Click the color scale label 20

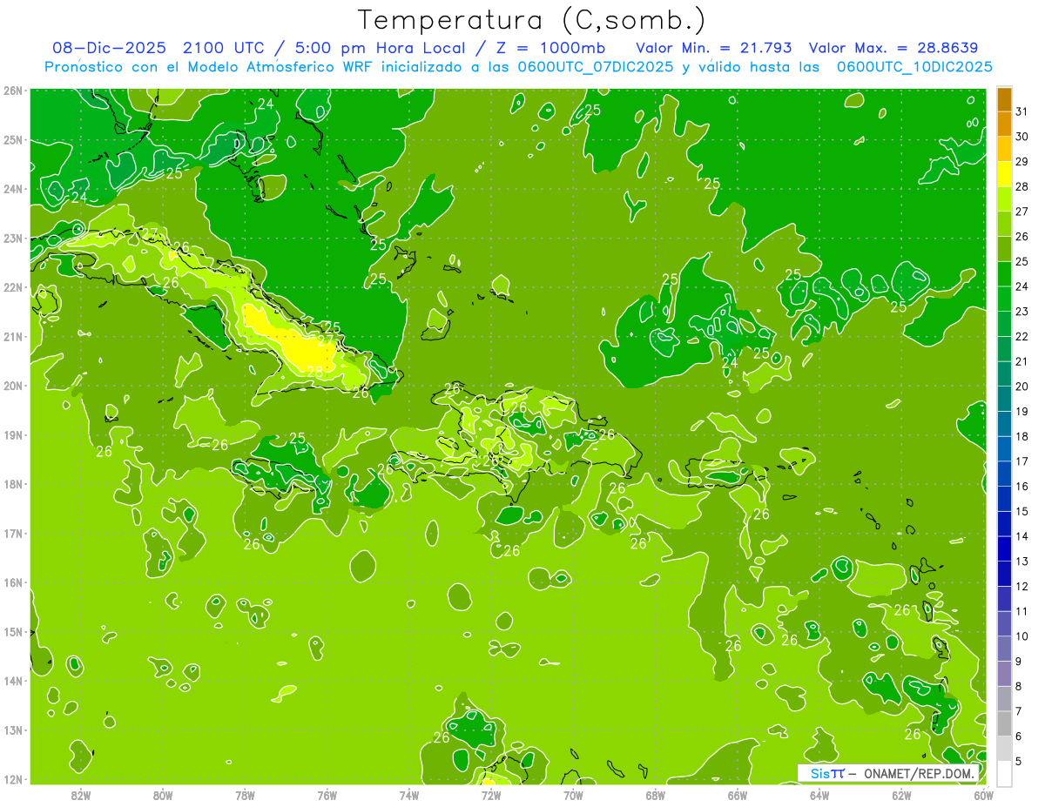pos(1022,387)
